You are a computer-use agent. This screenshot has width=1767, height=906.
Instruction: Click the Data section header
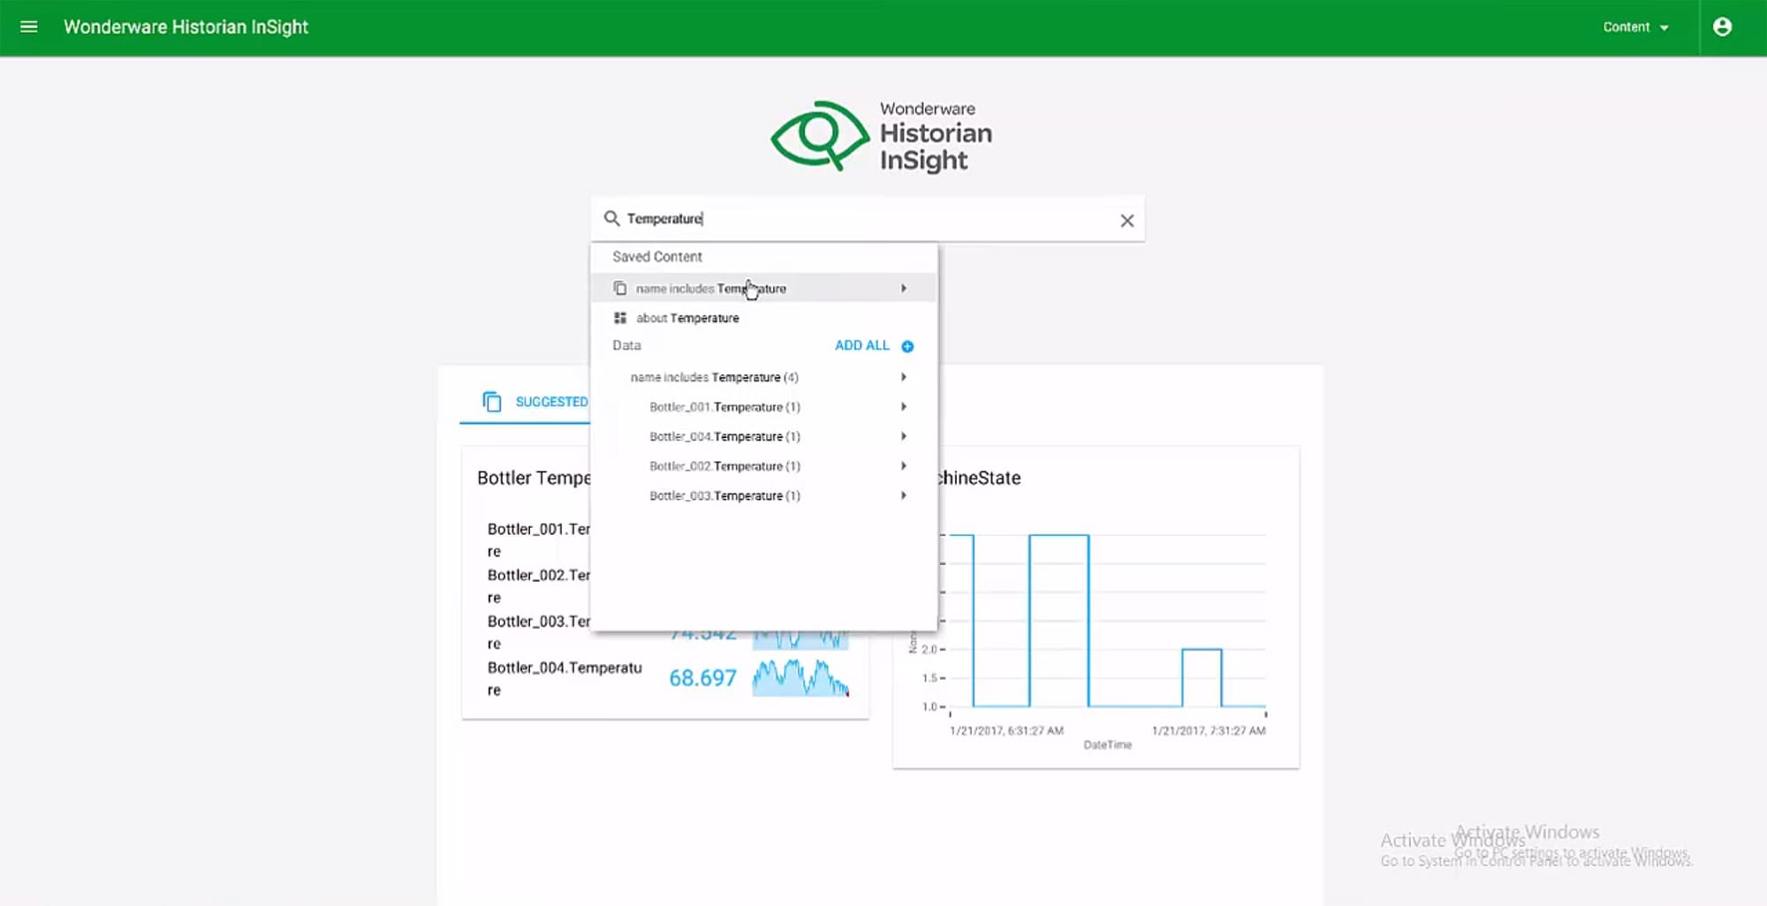tap(626, 345)
